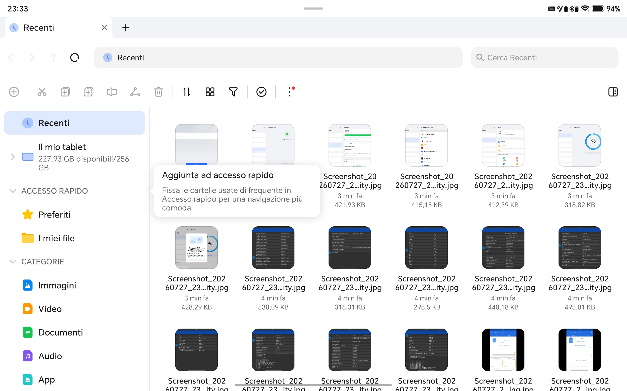Click the file name above 298,5 KB
Image resolution: width=627 pixels, height=391 pixels.
coord(427,283)
